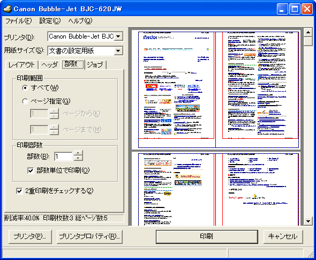This screenshot has height=260, width=316.
Task: Click the printer icon in title bar
Action: click(x=7, y=9)
